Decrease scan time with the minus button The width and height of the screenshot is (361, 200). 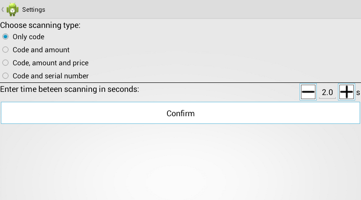[x=308, y=92]
